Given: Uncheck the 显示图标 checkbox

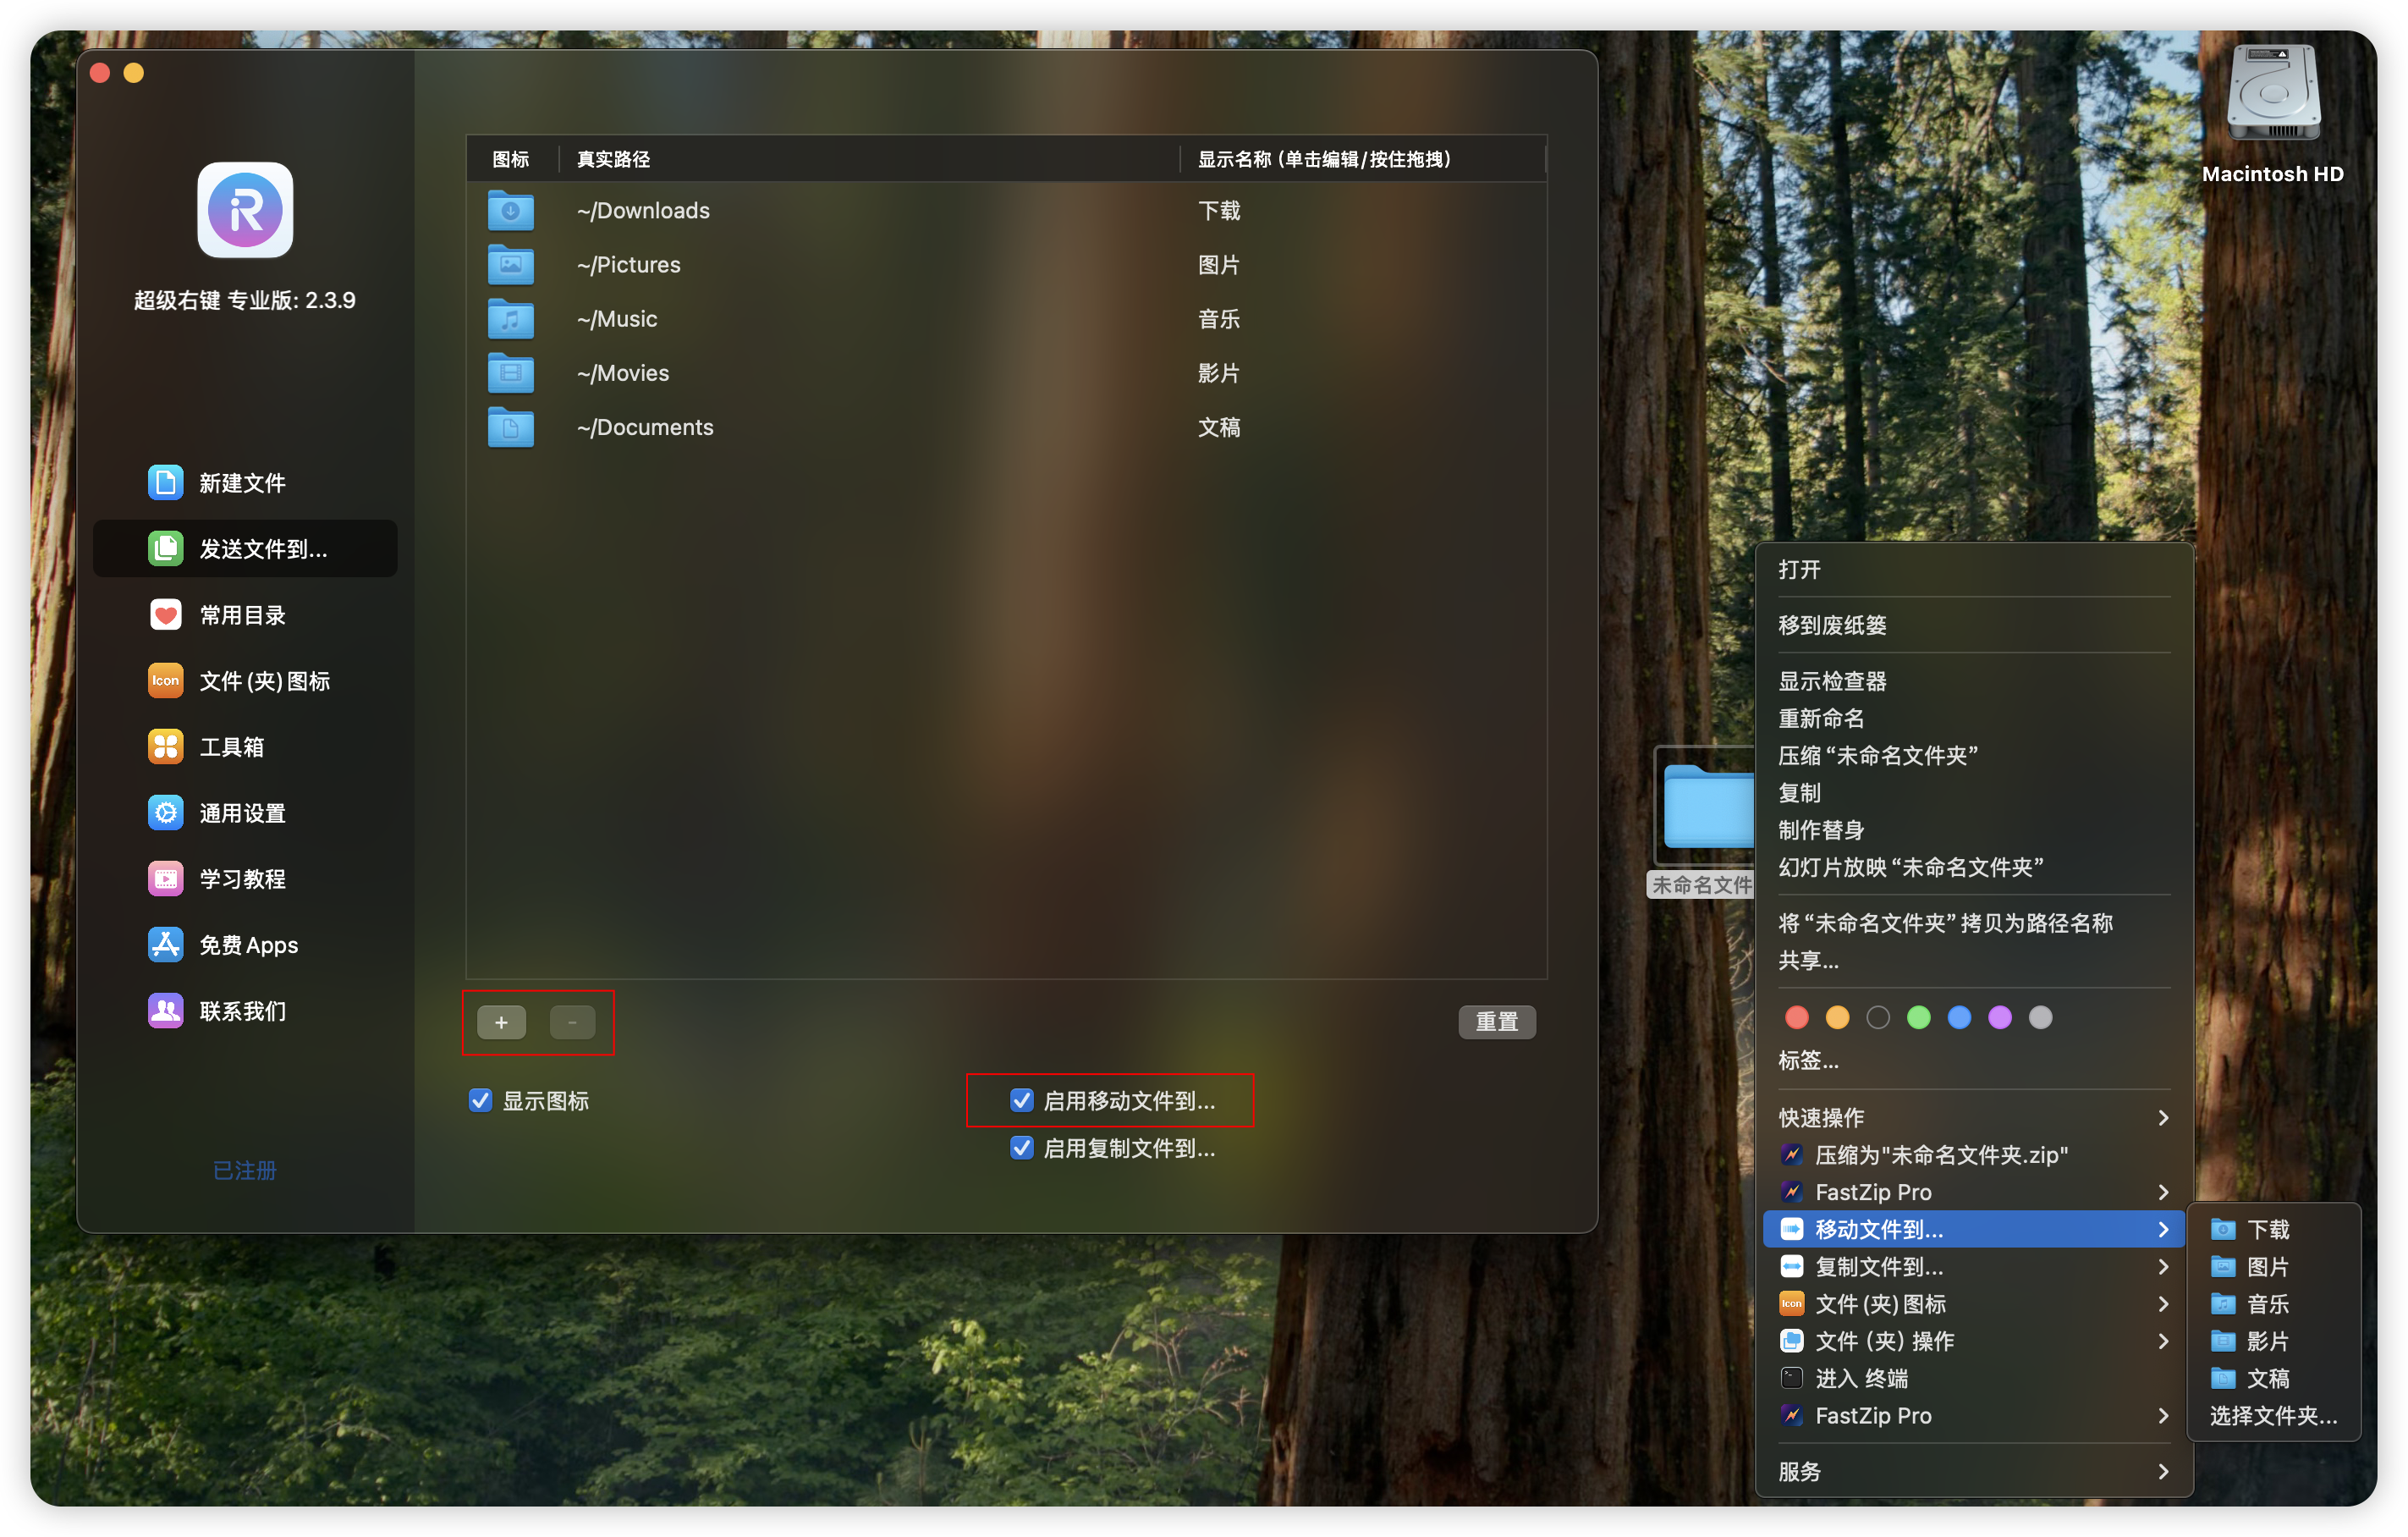Looking at the screenshot, I should click(x=480, y=1101).
